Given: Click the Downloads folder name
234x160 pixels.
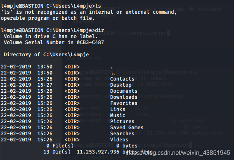Looking at the screenshot, I should 124,97.
